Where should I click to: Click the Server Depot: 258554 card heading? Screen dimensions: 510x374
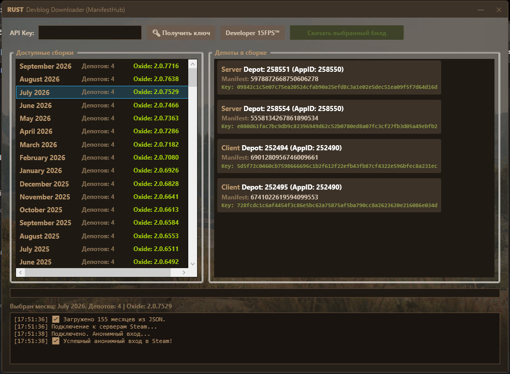[282, 108]
